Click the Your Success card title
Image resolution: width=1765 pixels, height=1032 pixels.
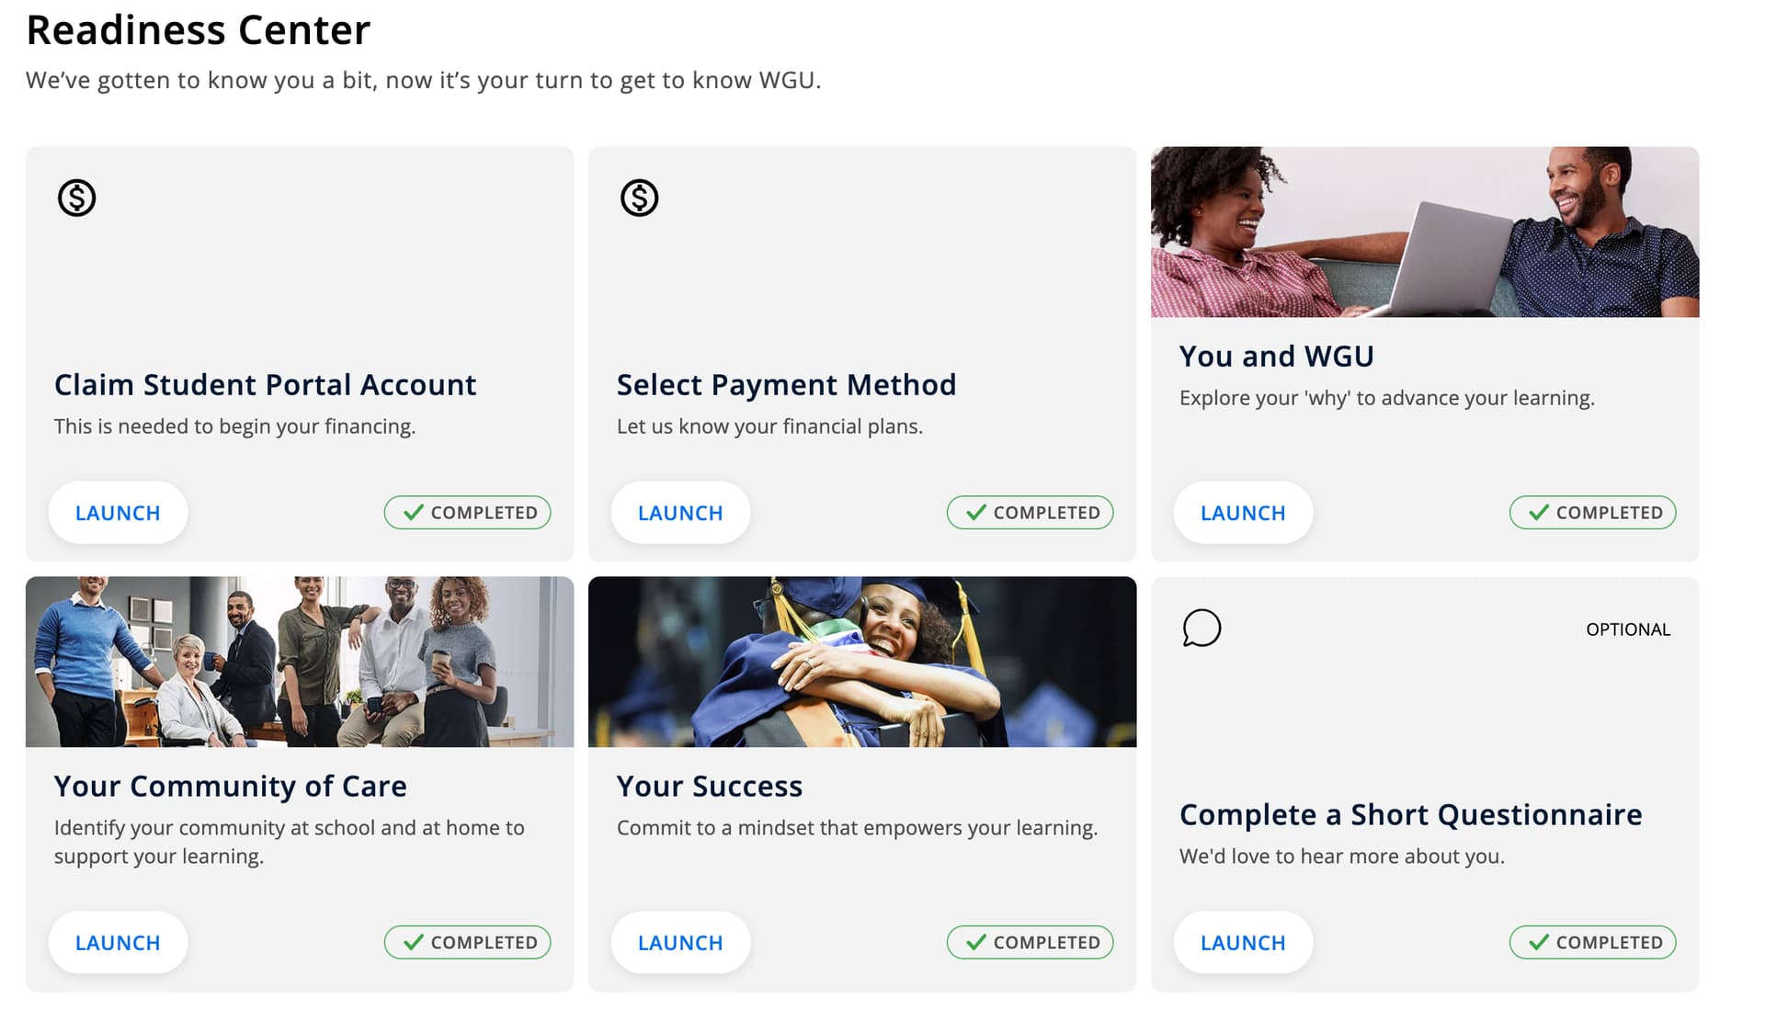710,787
